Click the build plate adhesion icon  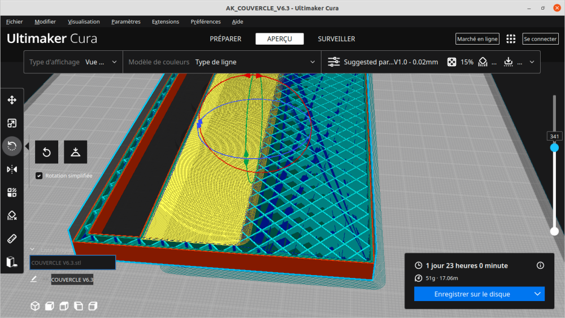click(x=508, y=62)
